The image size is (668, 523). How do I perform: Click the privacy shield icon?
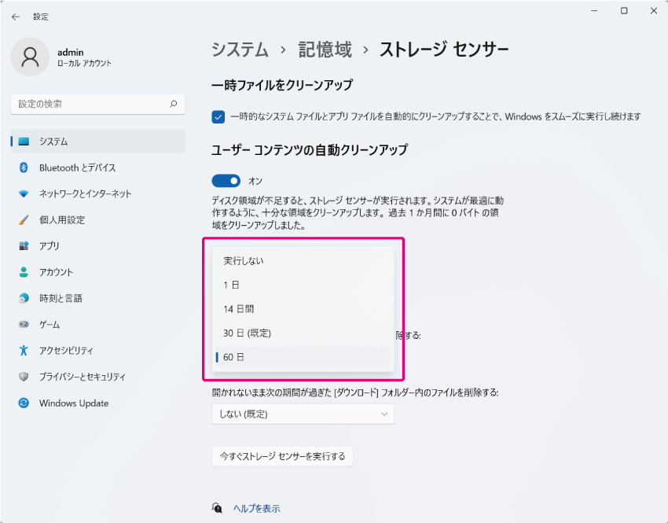click(x=24, y=377)
